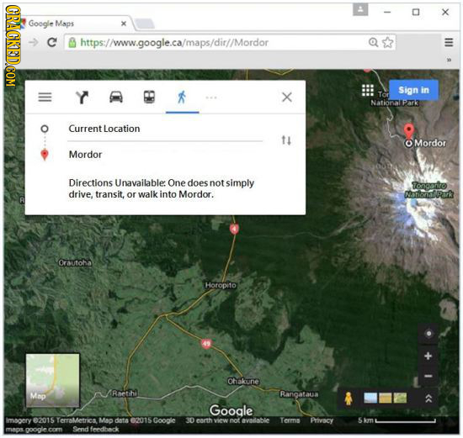Switch to driving directions car icon
The image size is (463, 438).
tap(116, 97)
